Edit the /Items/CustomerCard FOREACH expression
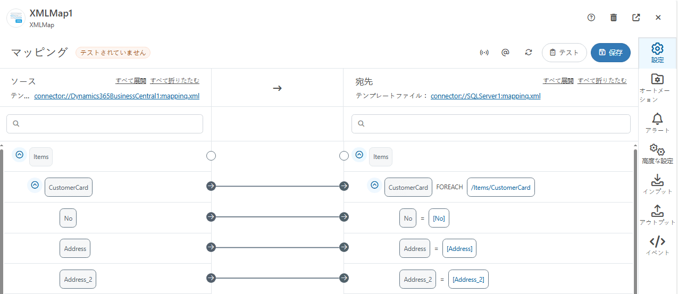The width and height of the screenshot is (678, 294). point(501,187)
